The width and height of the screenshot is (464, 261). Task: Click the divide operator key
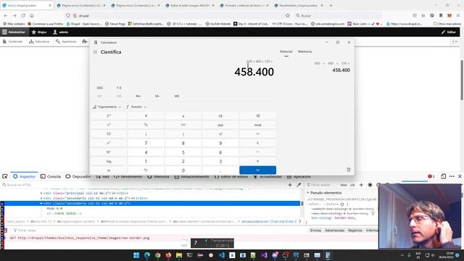click(258, 133)
